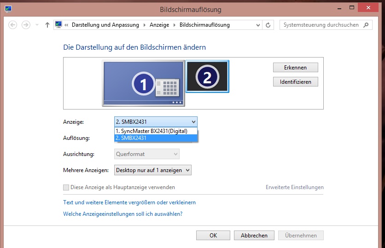The height and width of the screenshot is (248, 385).
Task: Click the 'Identifizieren' button
Action: [295, 82]
